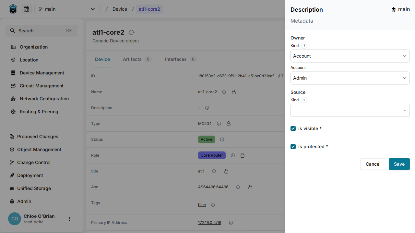This screenshot has height=233, width=415.
Task: Switch to the Interfaces tab
Action: tap(176, 59)
